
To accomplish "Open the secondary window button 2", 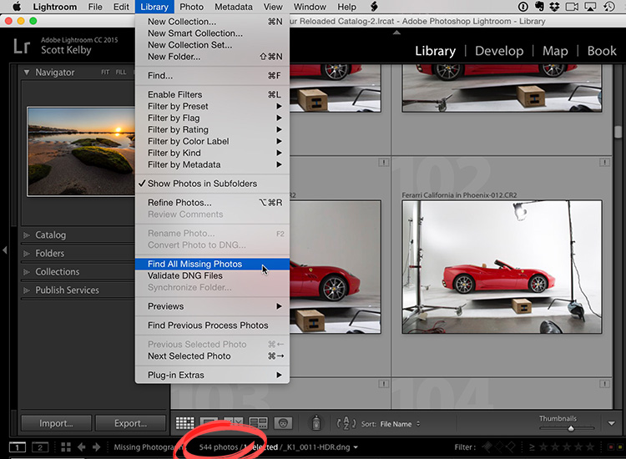I will (40, 447).
